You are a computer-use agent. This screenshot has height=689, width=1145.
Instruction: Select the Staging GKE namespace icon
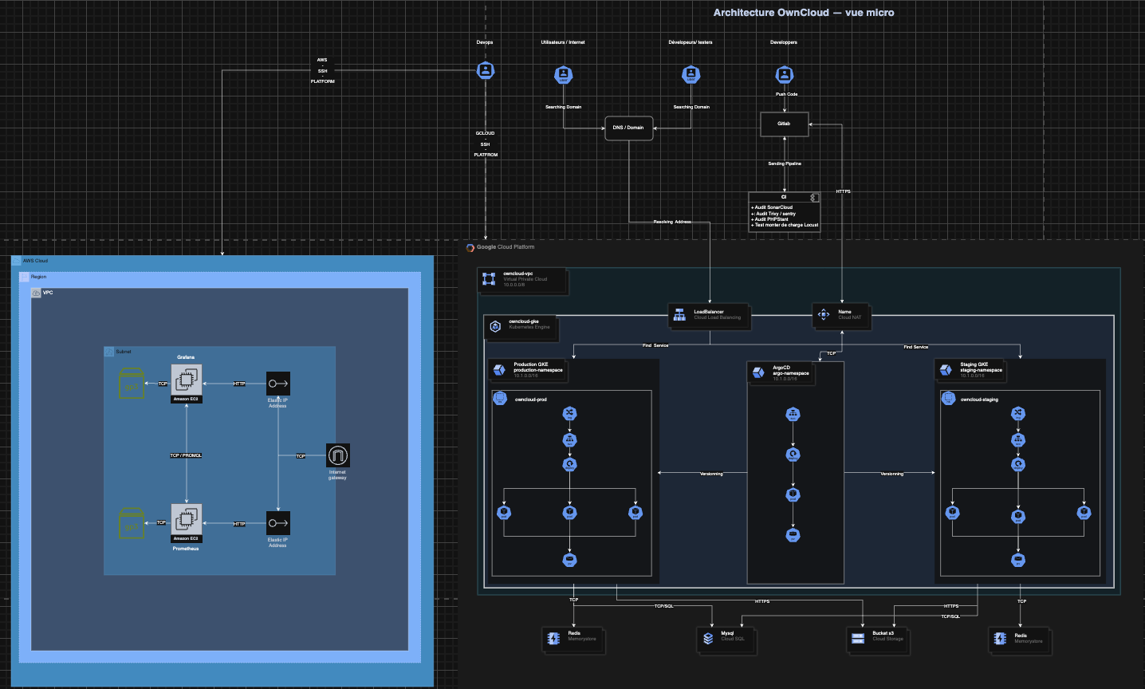pos(946,369)
